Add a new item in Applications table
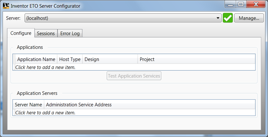This screenshot has width=268, height=137. (x=45, y=67)
